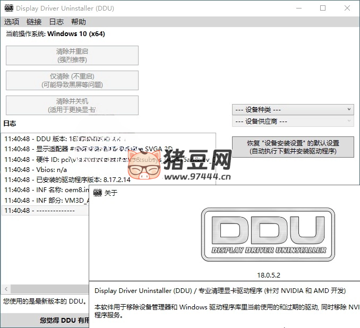The image size is (360, 328).
Task: Click the icon beside the 关于 dialog title
Action: point(98,193)
